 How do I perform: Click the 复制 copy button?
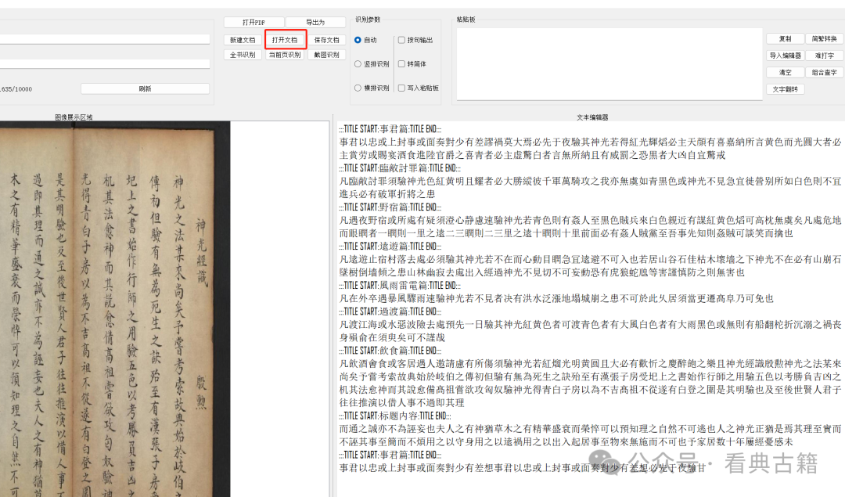coord(785,38)
